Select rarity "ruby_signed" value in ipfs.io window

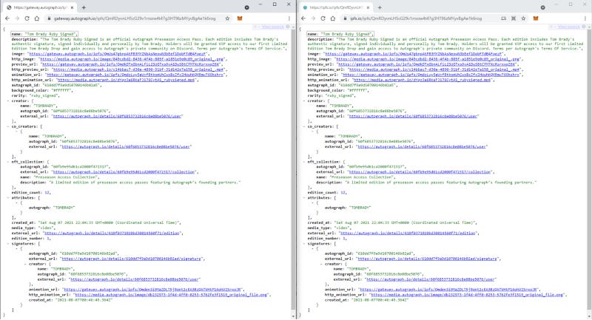coord(338,96)
